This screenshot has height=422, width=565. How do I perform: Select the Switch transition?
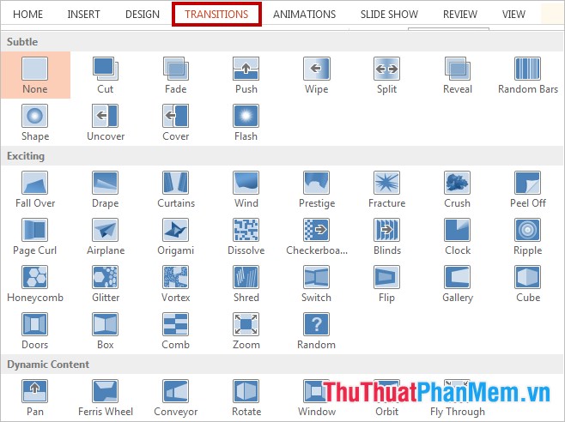coord(316,284)
